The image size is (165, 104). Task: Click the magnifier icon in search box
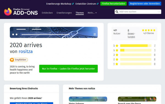click(x=117, y=12)
